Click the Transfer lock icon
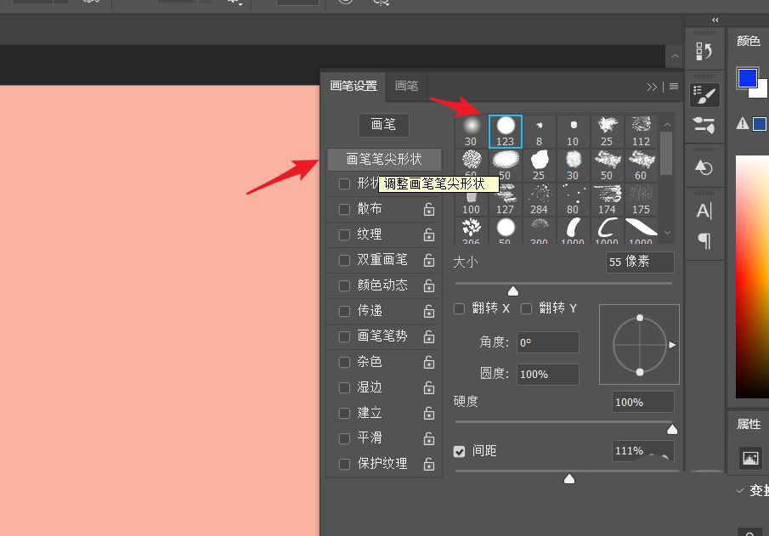The height and width of the screenshot is (536, 769). pos(429,311)
